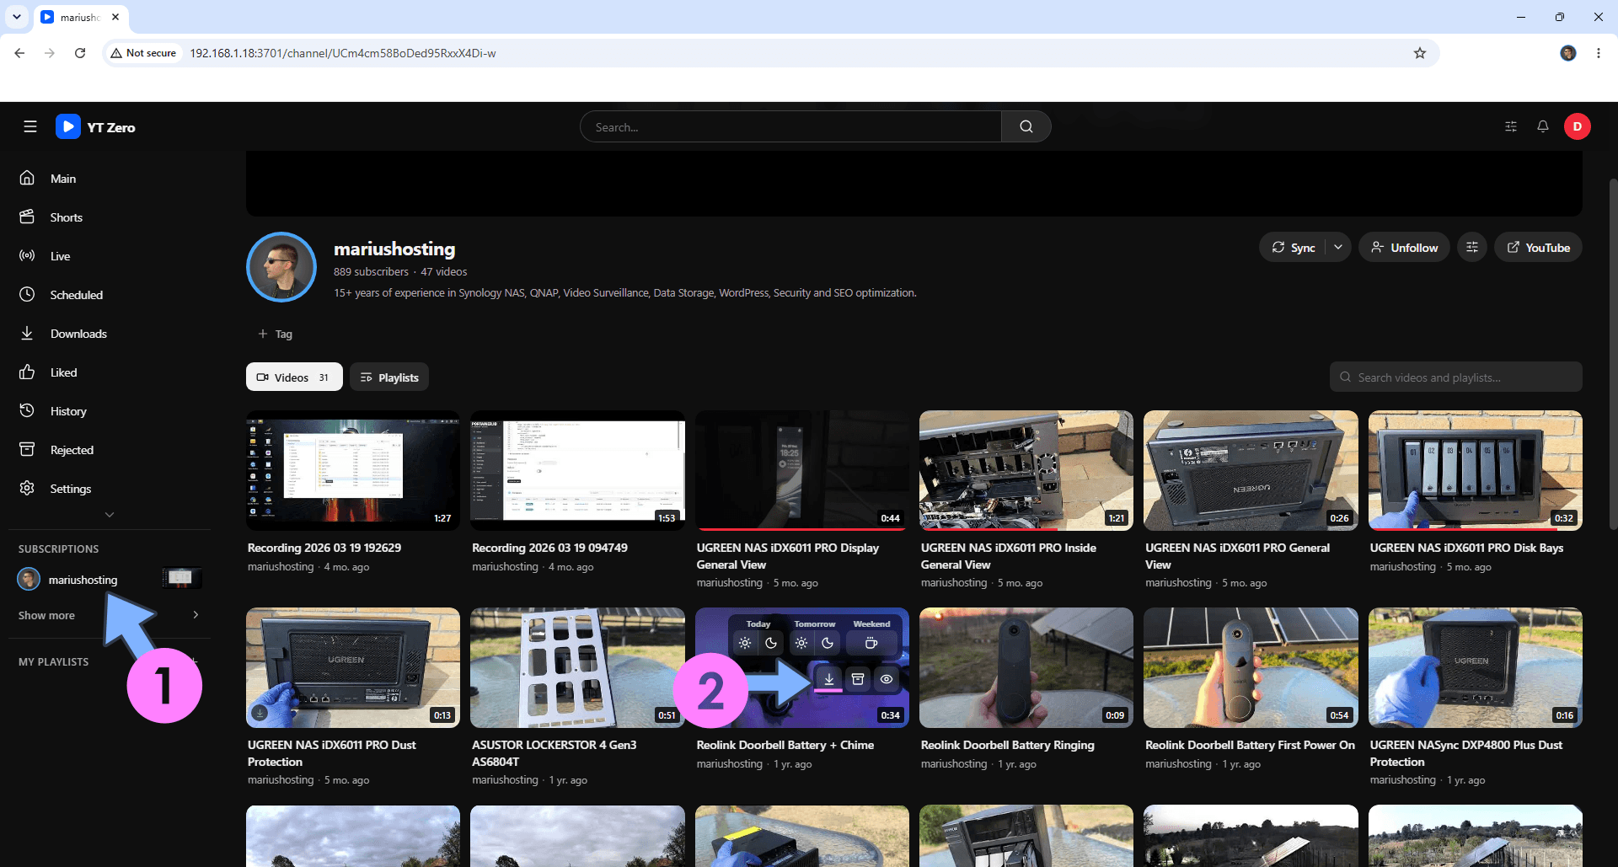Open the D user avatar menu
The image size is (1618, 867).
click(x=1578, y=126)
